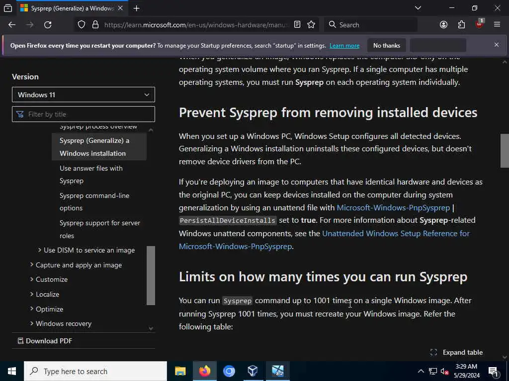Click the Expand table button
The width and height of the screenshot is (509, 381).
[x=456, y=353]
